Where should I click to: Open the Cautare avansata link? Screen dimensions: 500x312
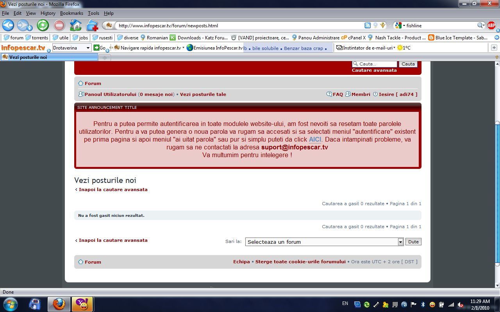click(x=374, y=70)
